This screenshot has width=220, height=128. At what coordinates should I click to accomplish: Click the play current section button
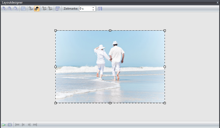pyautogui.click(x=10, y=125)
